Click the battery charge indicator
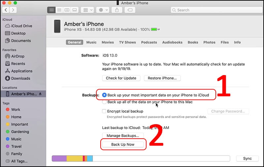This screenshot has height=167, width=264. coord(154,30)
